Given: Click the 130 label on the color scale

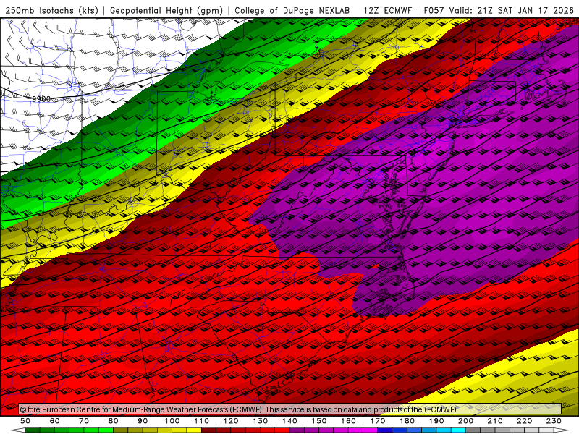Looking at the screenshot, I should pyautogui.click(x=261, y=421).
